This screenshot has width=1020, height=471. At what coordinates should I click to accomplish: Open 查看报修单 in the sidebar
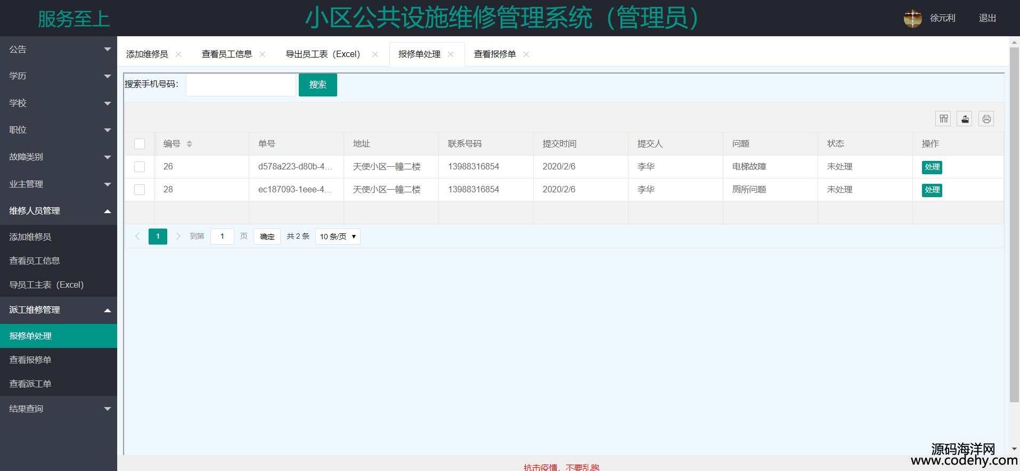tap(59, 360)
